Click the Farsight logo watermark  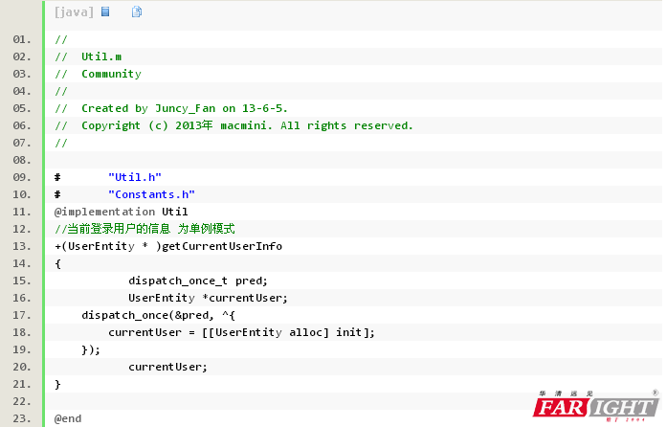(594, 407)
